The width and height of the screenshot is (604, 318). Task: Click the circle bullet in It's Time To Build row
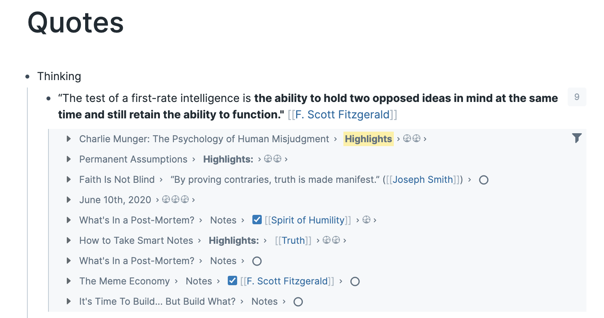(x=298, y=302)
